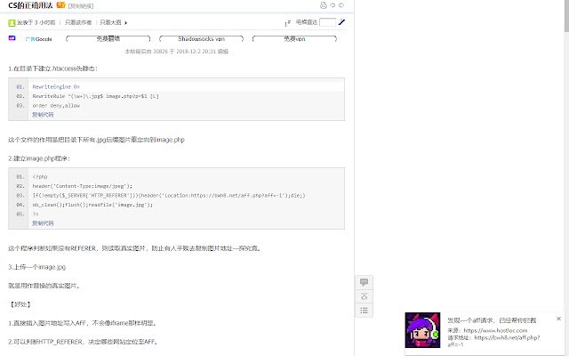Viewport: 569px width, 356px height.
Task: Click the 只看该作者 link
Action: tap(78, 22)
